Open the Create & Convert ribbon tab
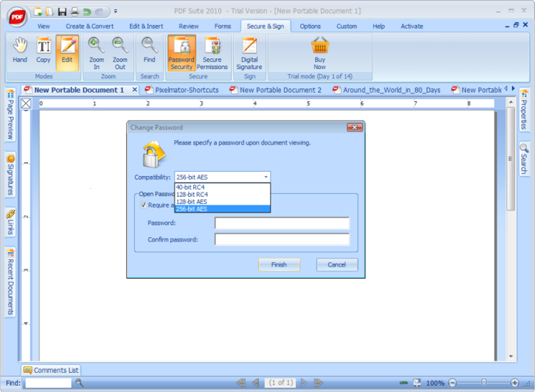The width and height of the screenshot is (535, 392). (90, 26)
